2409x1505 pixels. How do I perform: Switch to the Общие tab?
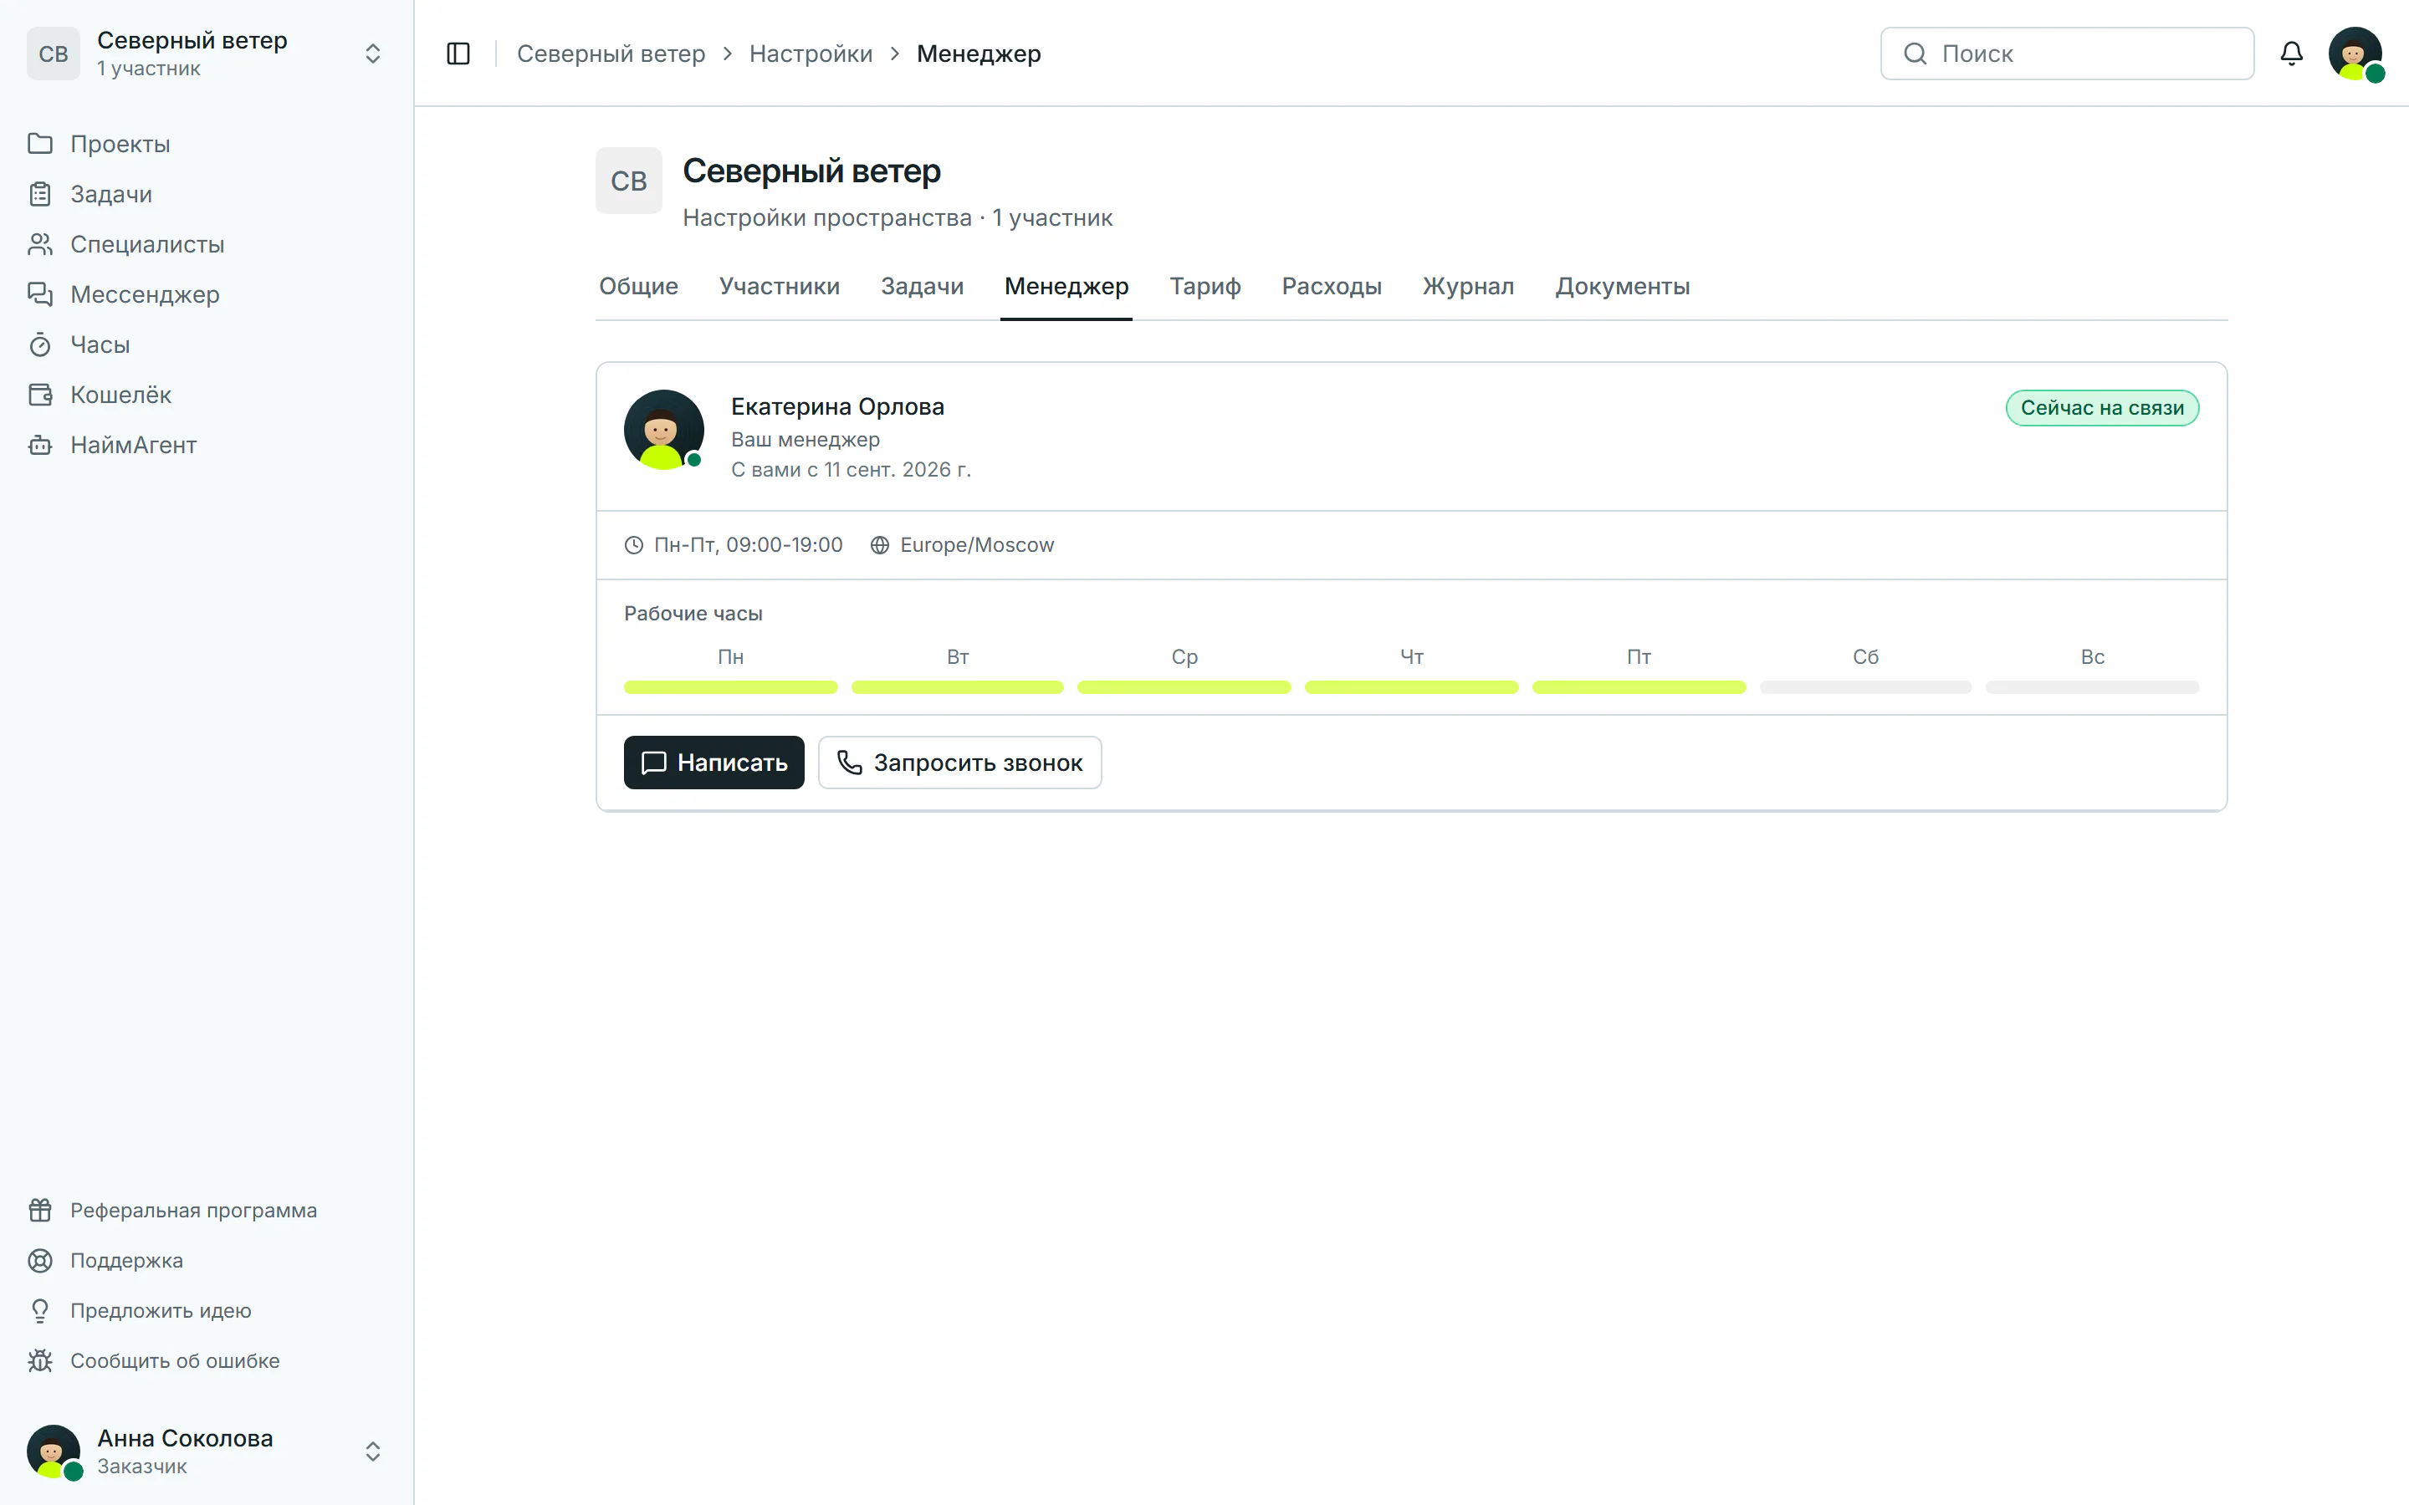(638, 287)
